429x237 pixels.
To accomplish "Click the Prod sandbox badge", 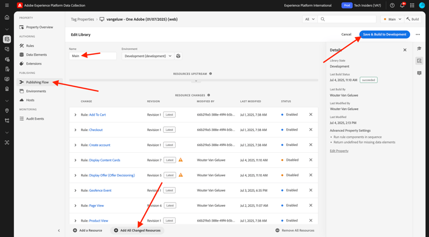I will tap(347, 5).
